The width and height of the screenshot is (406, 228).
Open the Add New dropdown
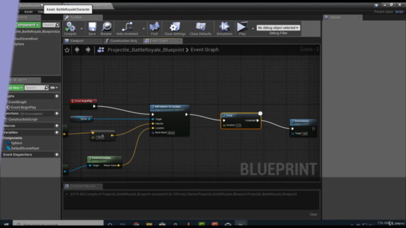point(15,87)
